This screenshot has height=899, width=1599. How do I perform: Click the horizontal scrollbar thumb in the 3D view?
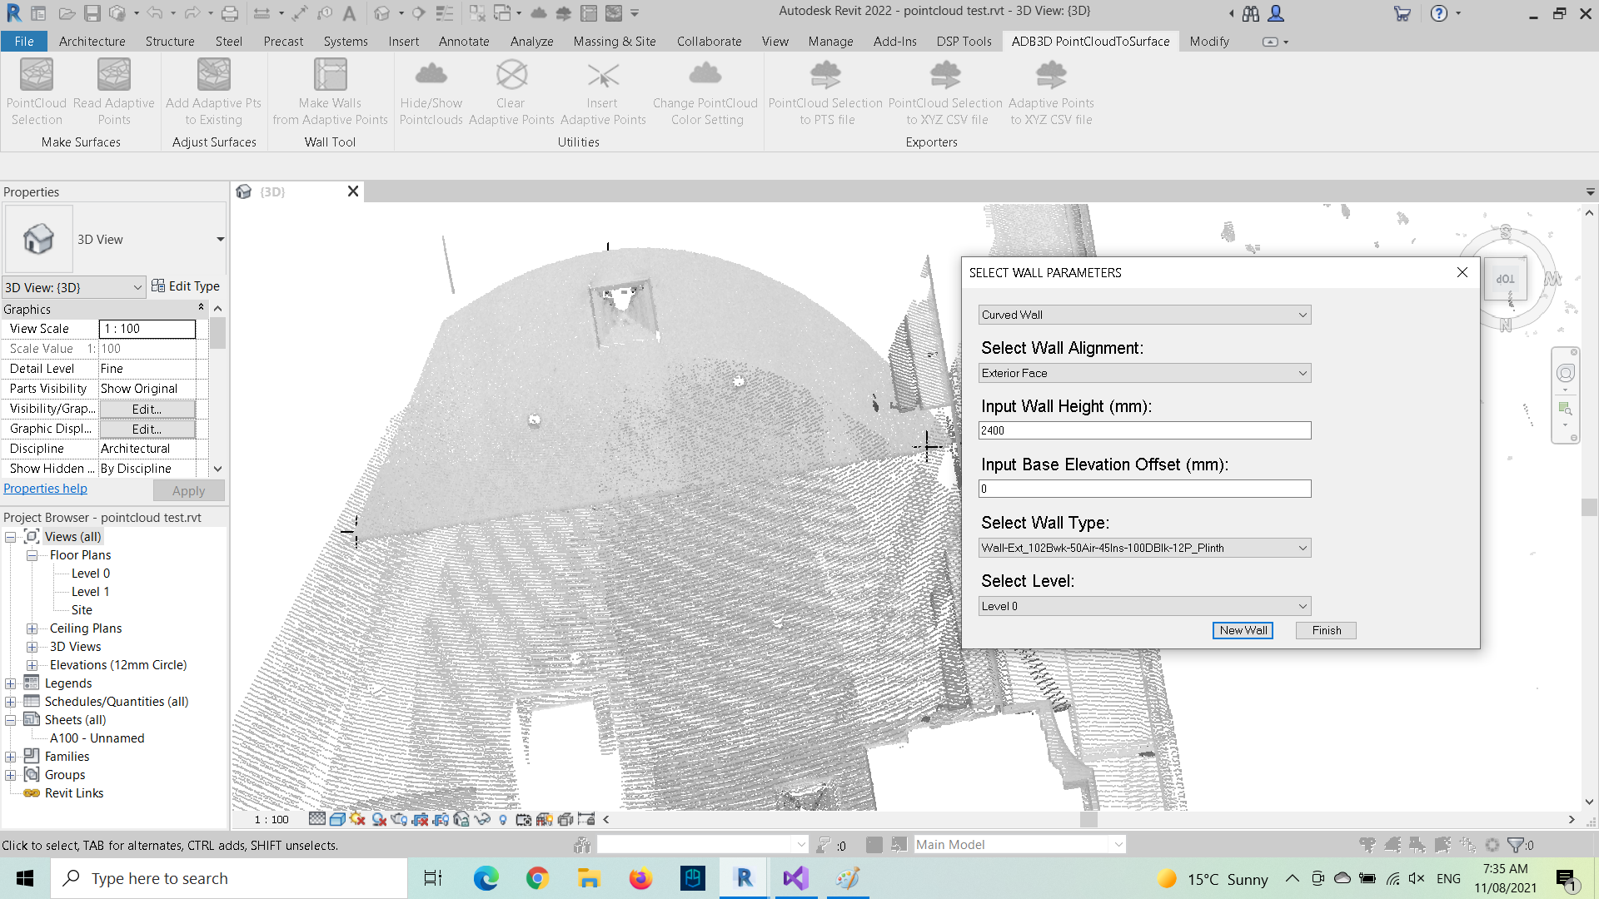click(x=1088, y=819)
